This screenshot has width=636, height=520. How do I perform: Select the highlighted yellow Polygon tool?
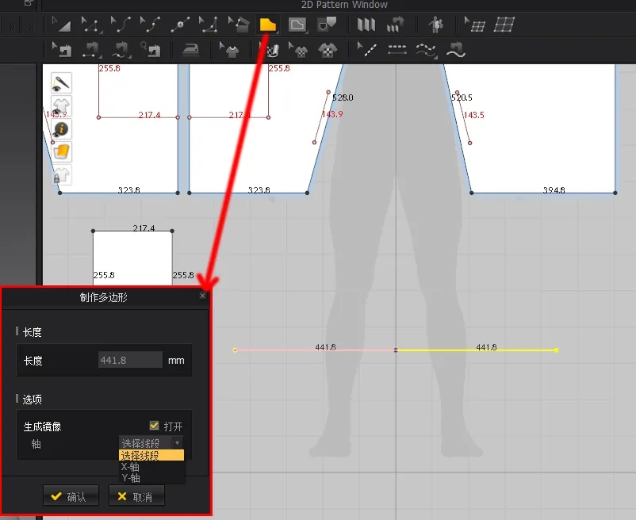pyautogui.click(x=268, y=25)
